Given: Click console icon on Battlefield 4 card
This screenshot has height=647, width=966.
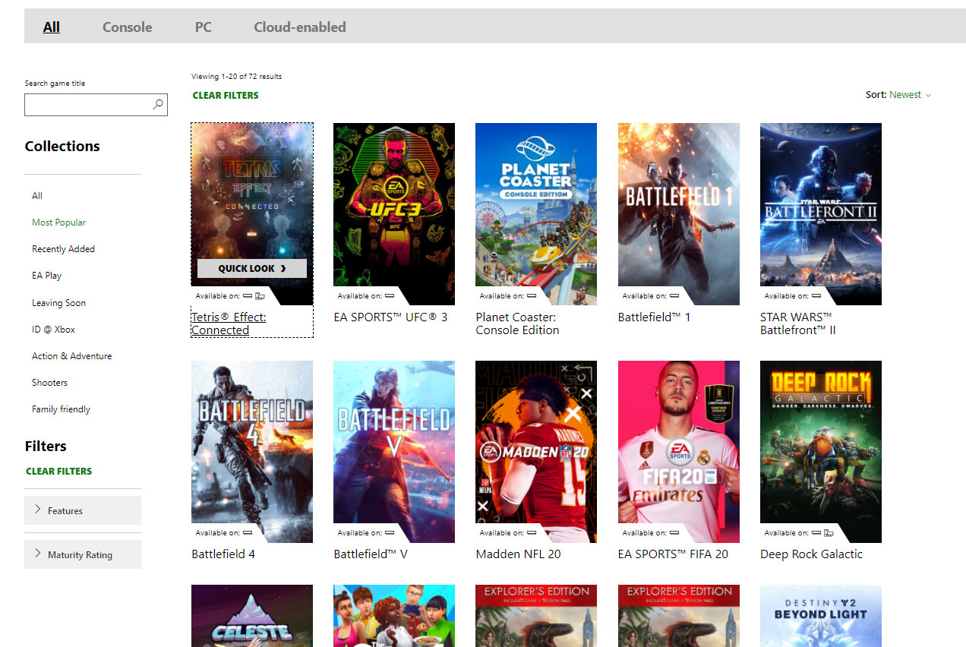Looking at the screenshot, I should pos(248,533).
